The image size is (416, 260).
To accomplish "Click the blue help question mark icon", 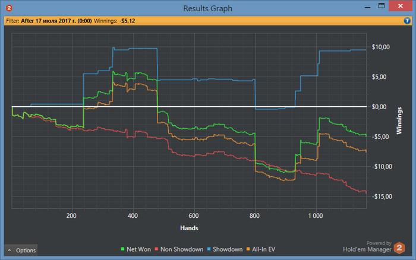I will pyautogui.click(x=407, y=21).
